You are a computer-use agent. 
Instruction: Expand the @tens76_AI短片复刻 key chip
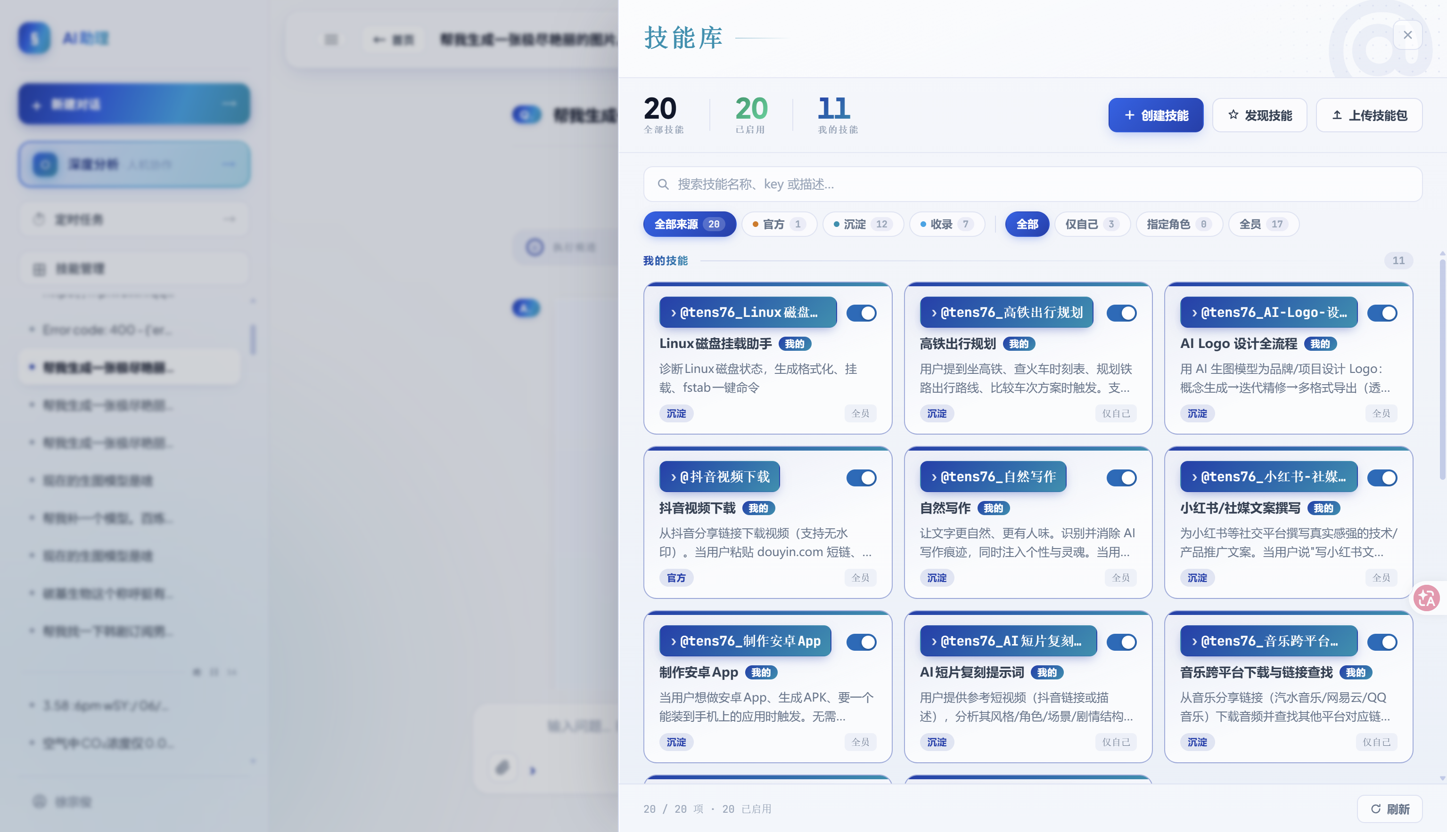click(x=1008, y=641)
